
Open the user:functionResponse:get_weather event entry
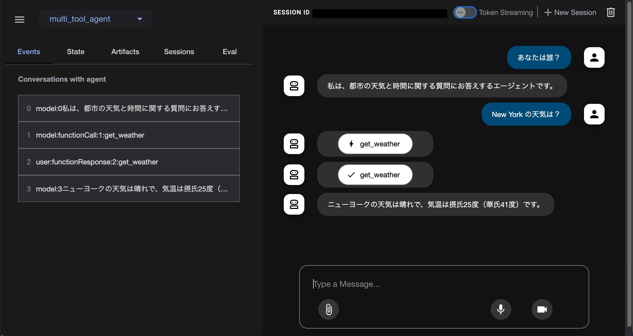pyautogui.click(x=129, y=162)
